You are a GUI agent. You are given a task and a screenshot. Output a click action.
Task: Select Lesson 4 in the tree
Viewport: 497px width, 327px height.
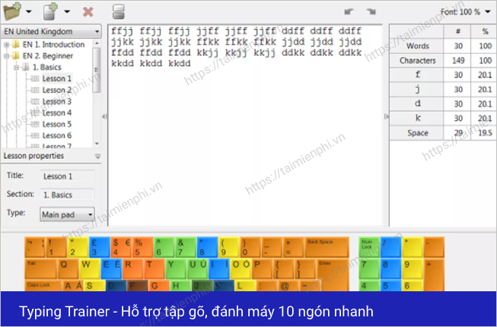[x=57, y=113]
